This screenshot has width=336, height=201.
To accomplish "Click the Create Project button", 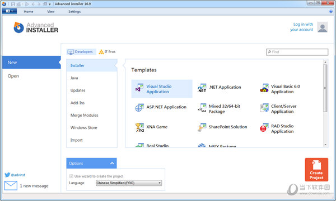I will coord(316,170).
